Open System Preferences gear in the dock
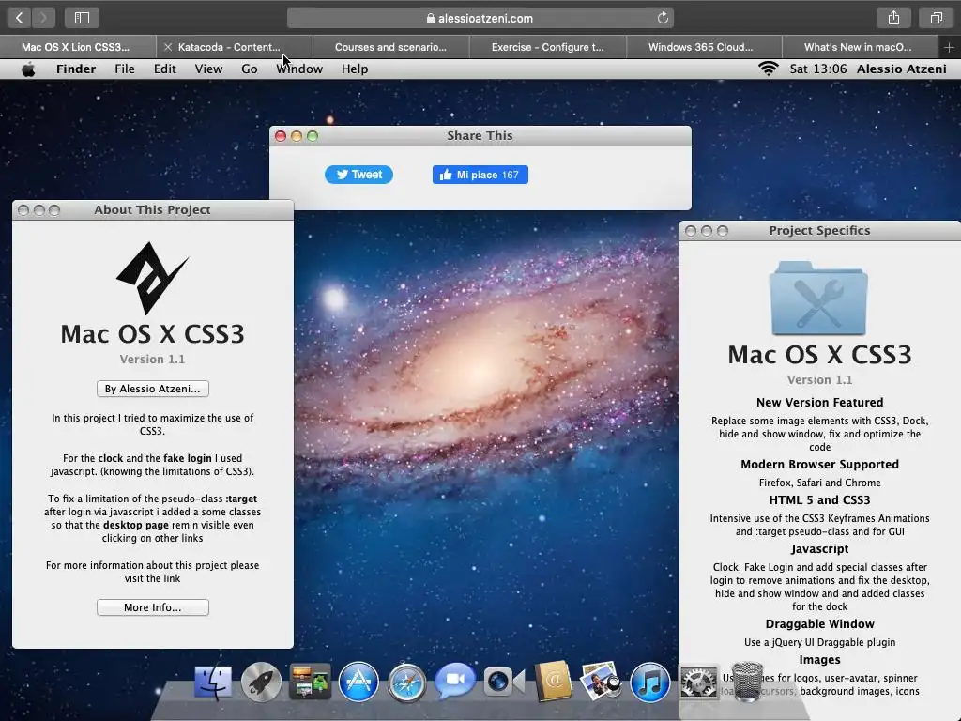The height and width of the screenshot is (721, 961). [698, 682]
